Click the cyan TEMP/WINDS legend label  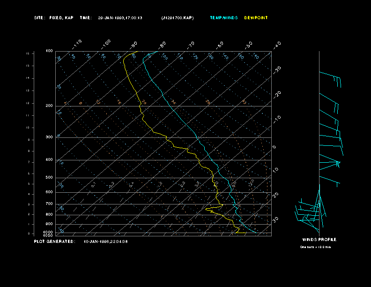(224, 18)
